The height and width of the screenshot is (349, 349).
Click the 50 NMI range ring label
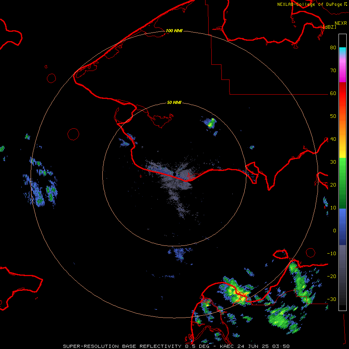pos(174,103)
